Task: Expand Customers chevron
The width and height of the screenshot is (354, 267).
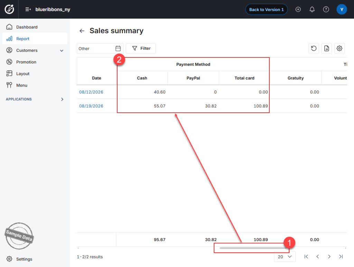Action: tap(62, 50)
